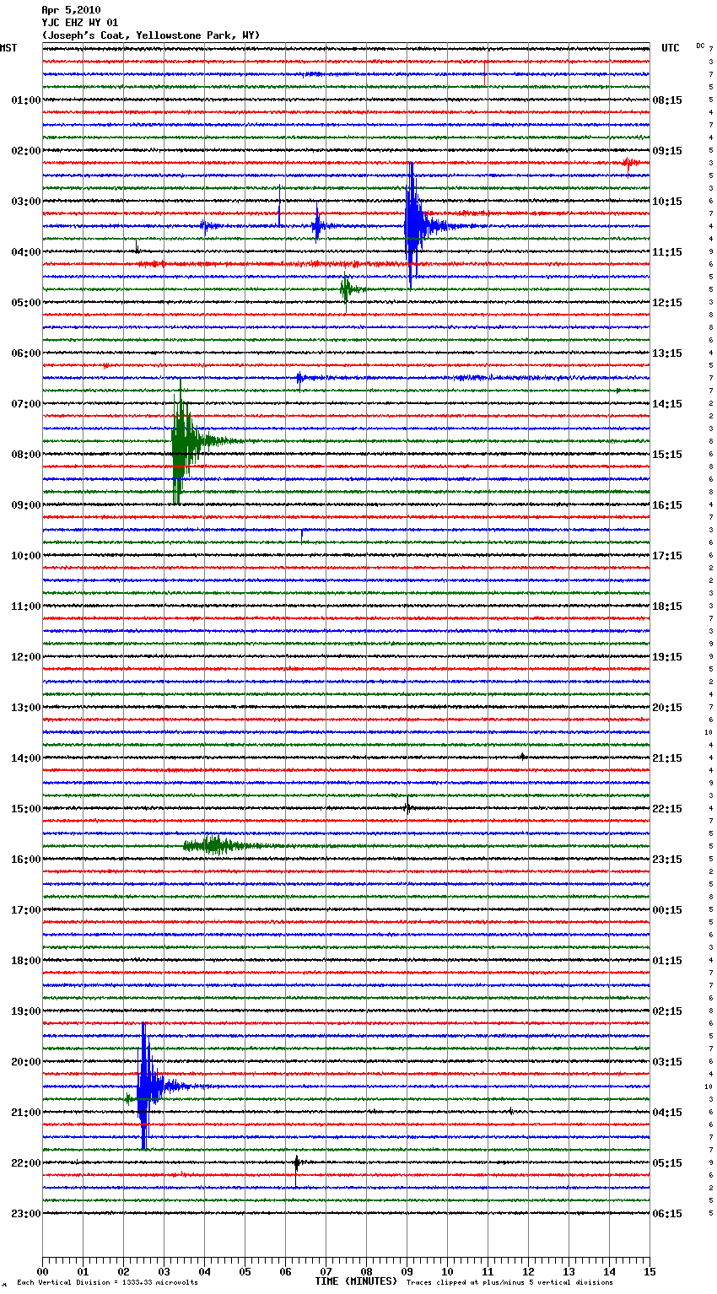Click the 06:00 MST time label
The image size is (717, 1294).
(x=25, y=353)
